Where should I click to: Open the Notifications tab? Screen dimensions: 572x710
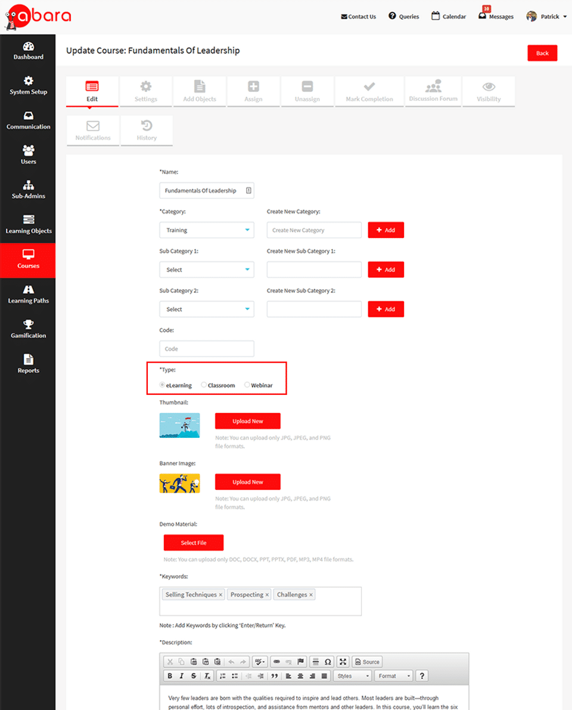pos(93,131)
